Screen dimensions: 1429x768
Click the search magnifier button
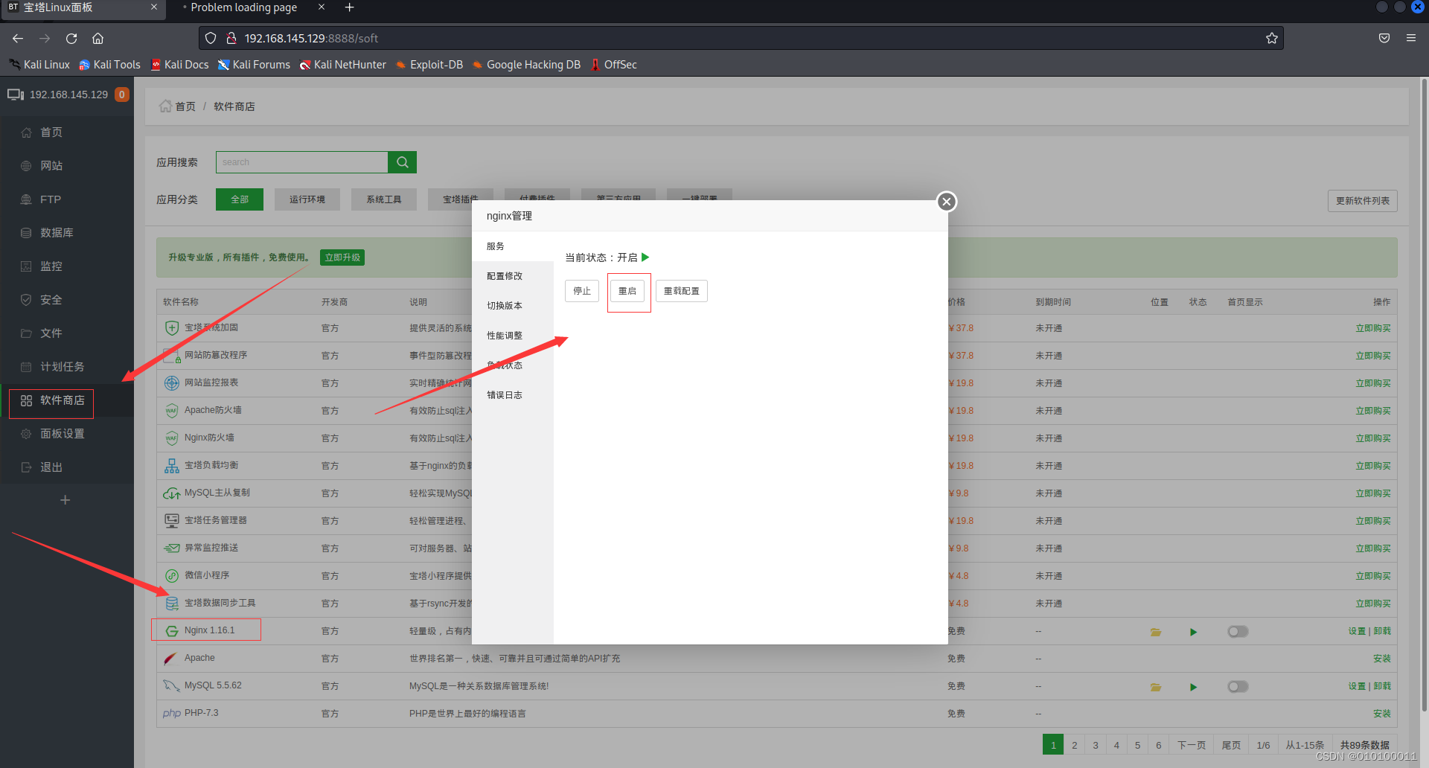(x=403, y=162)
